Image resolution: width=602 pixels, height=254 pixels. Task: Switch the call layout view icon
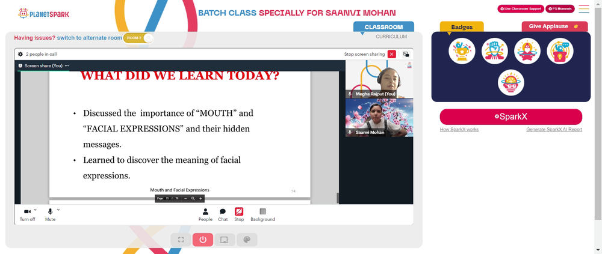406,54
